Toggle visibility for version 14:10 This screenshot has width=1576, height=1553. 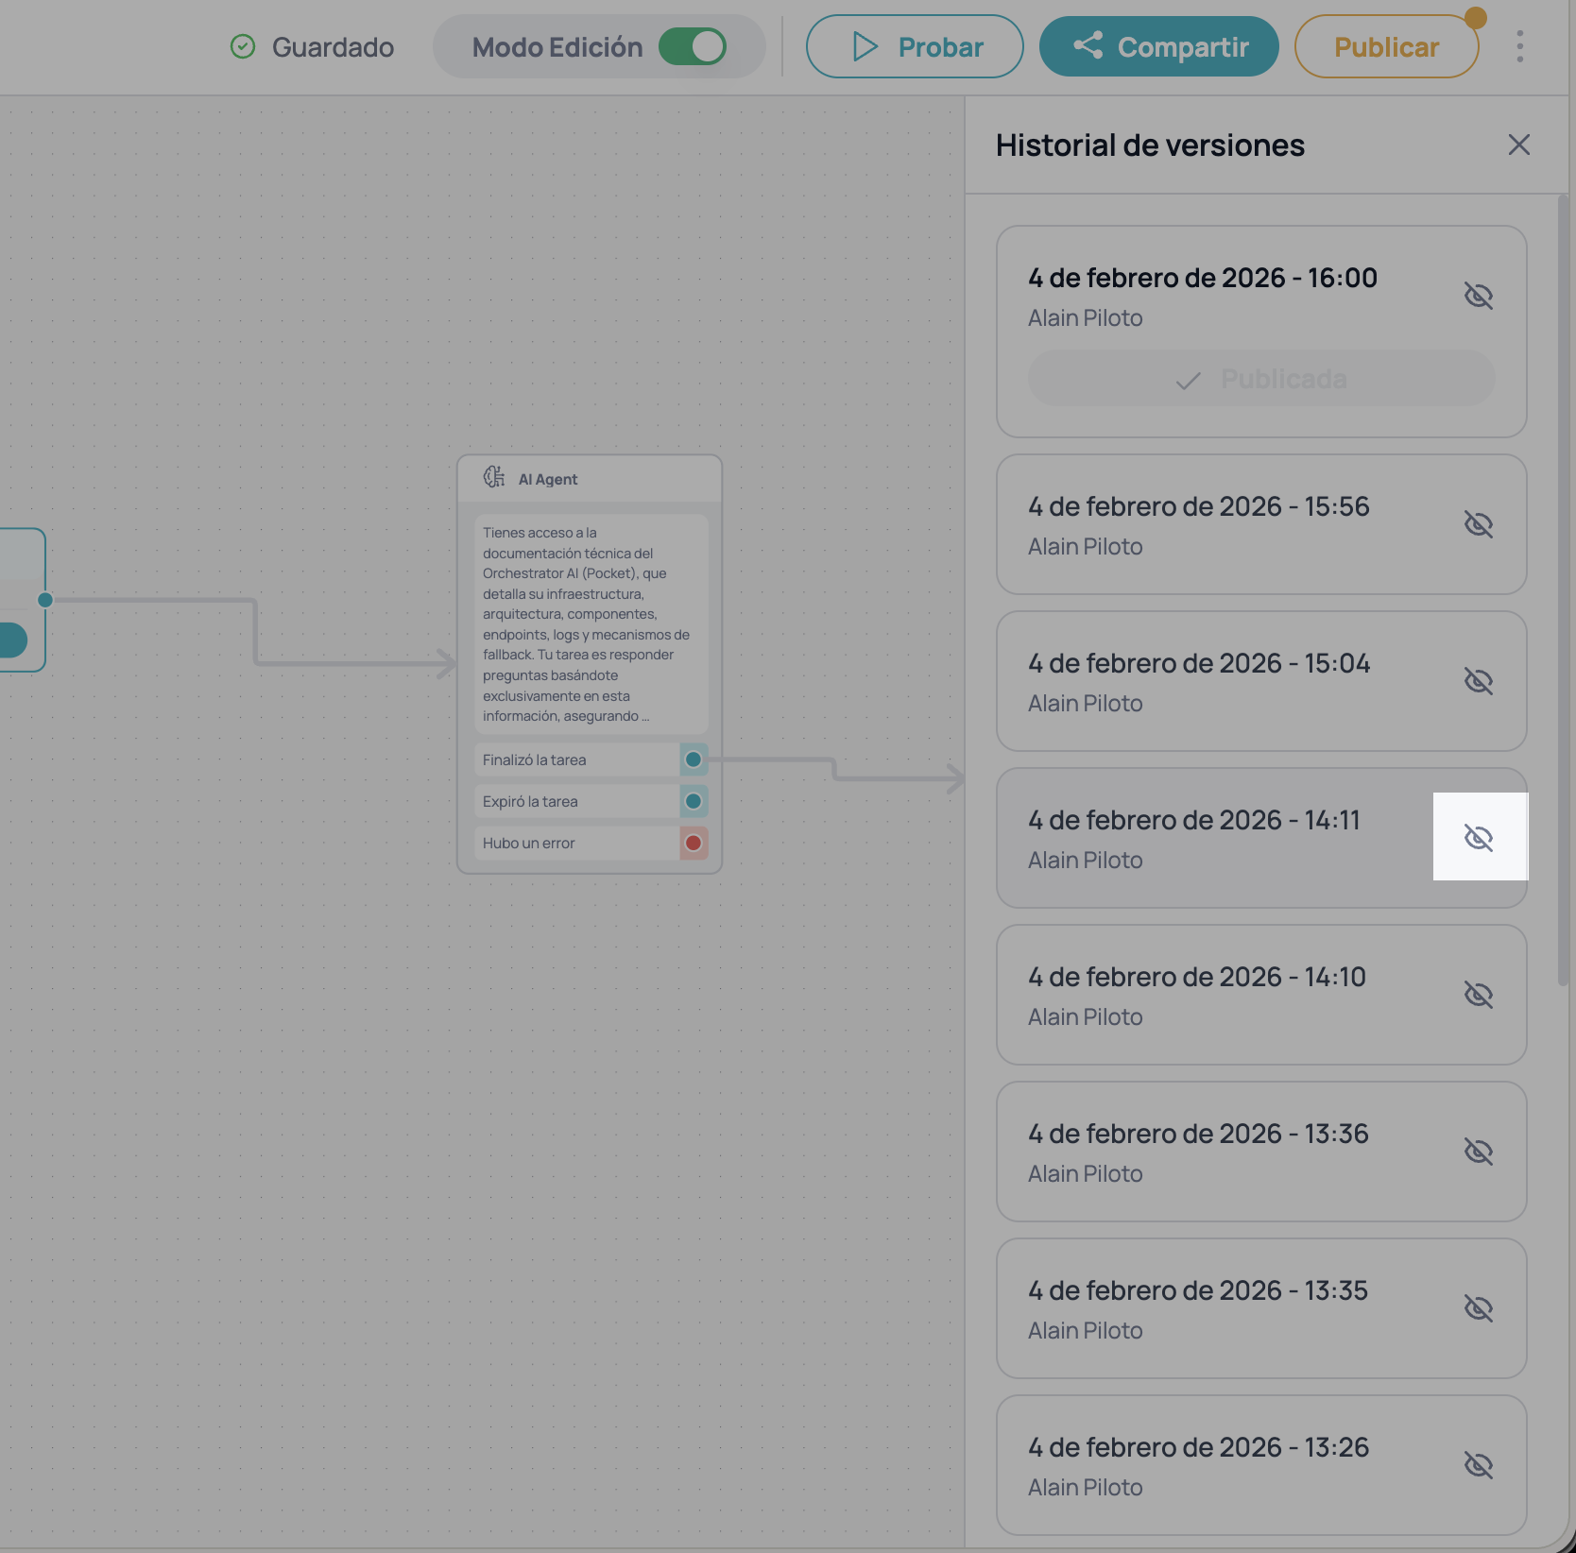click(1478, 995)
